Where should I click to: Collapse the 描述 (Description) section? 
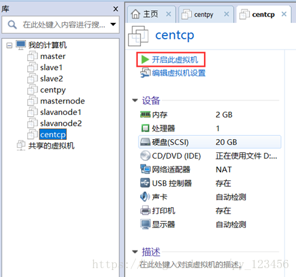(135, 252)
